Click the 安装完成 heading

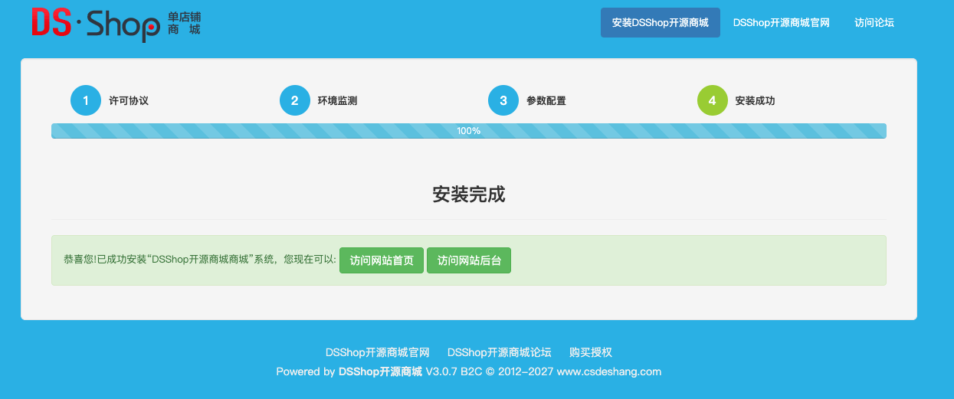click(x=469, y=195)
